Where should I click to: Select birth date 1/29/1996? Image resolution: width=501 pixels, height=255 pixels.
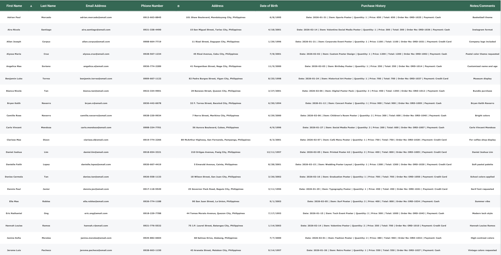coord(274,42)
